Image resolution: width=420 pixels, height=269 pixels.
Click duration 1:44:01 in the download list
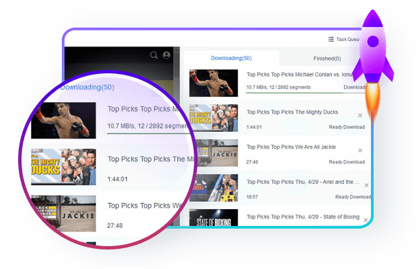tap(254, 127)
